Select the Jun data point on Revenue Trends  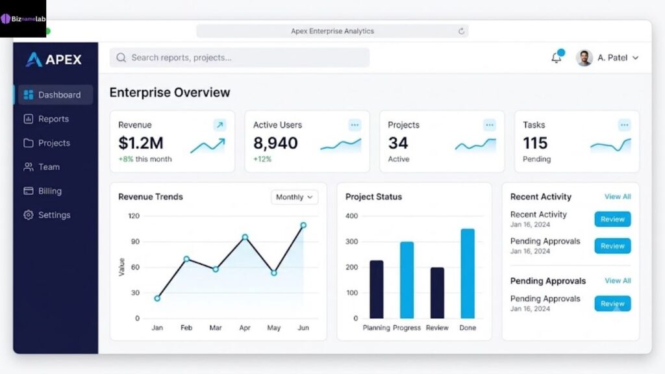click(303, 225)
